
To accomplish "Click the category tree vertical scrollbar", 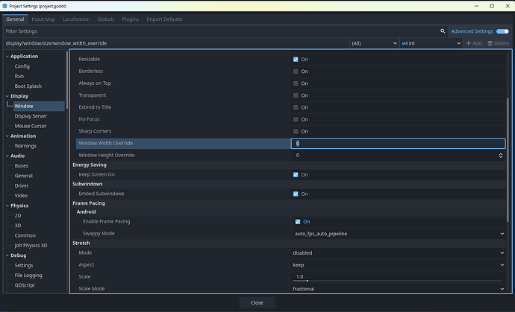I will pyautogui.click(x=67, y=80).
